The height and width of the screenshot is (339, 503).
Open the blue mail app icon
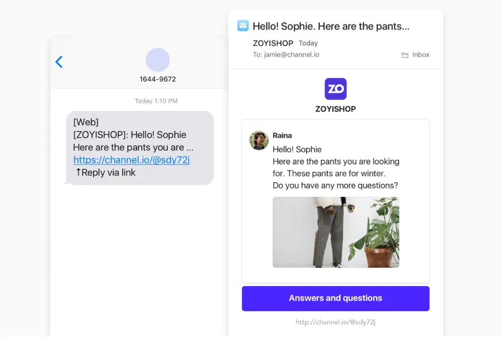click(x=243, y=26)
